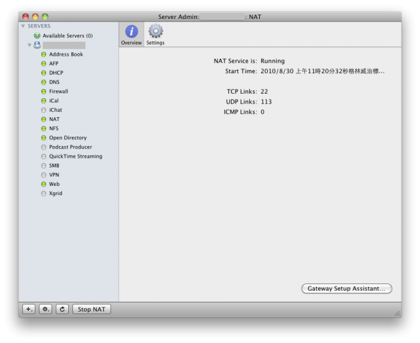Click the gray status dot for SMB
The width and height of the screenshot is (420, 343).
point(44,166)
